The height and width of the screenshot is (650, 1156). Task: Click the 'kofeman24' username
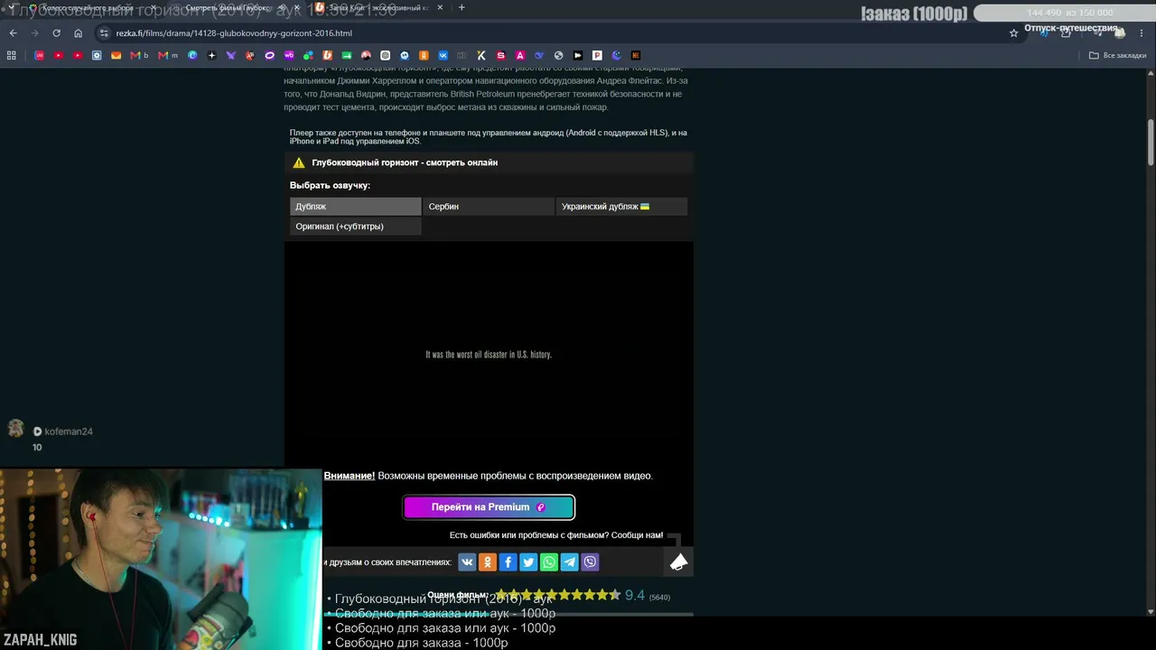tap(69, 432)
